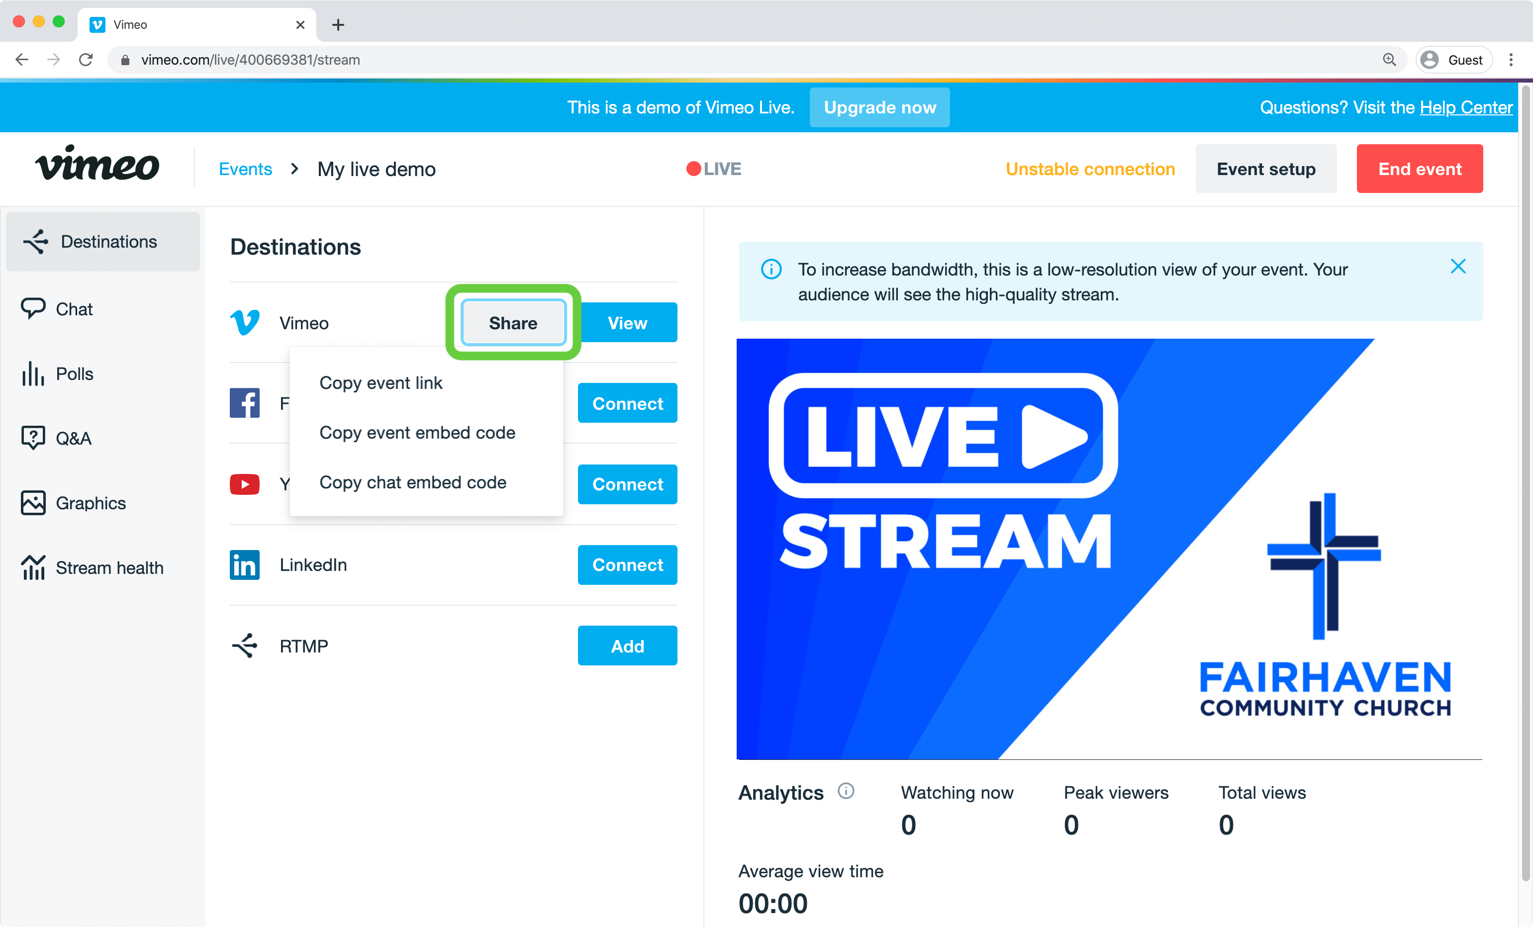Open the Chrome three-dot menu

(x=1511, y=60)
